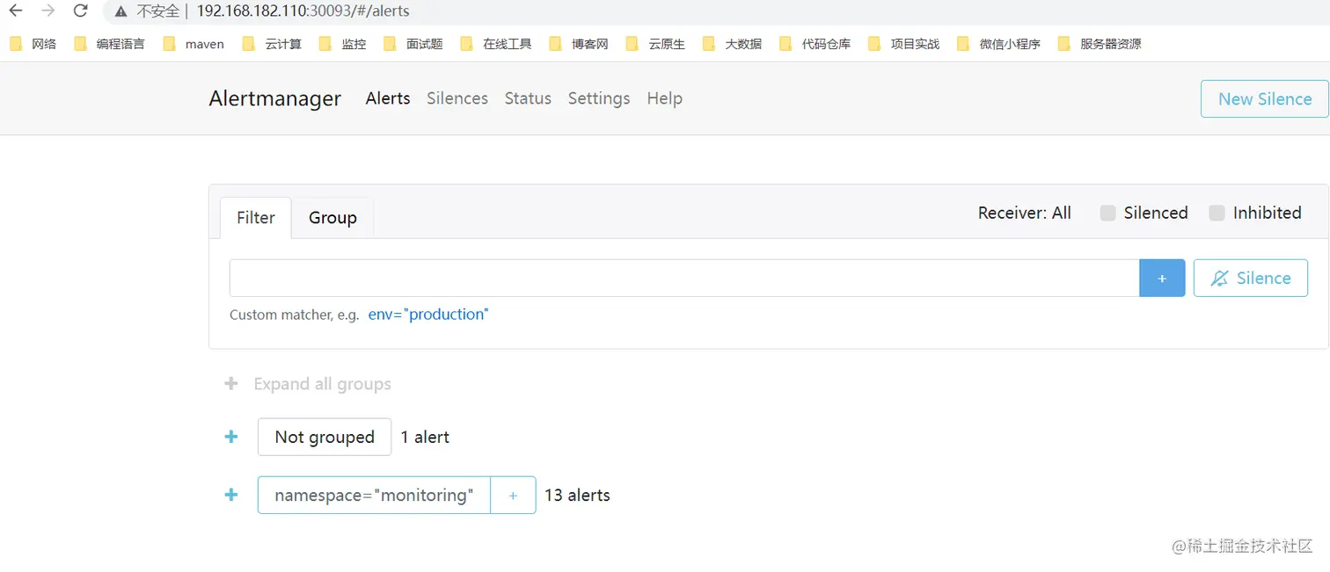Open the 监控 bookmark folder

(x=342, y=44)
